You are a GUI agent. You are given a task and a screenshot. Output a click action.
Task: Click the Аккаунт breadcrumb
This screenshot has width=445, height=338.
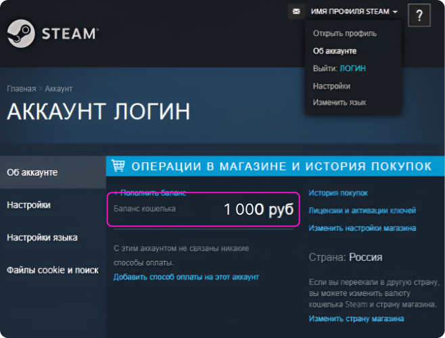click(59, 89)
